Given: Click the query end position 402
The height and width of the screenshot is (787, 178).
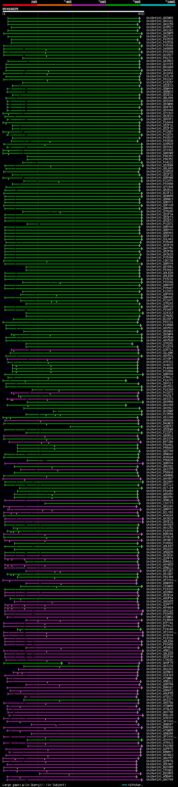Looking at the screenshot, I should click(x=140, y=14).
